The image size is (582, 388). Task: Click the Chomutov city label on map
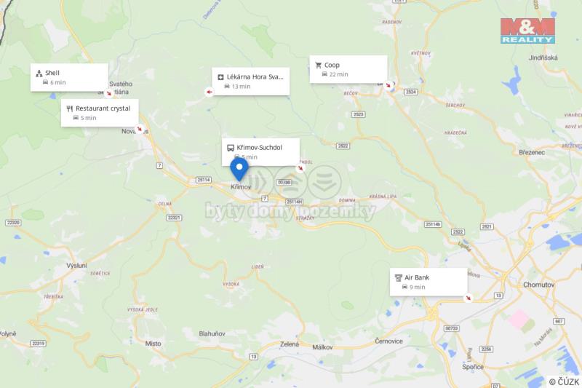point(538,285)
